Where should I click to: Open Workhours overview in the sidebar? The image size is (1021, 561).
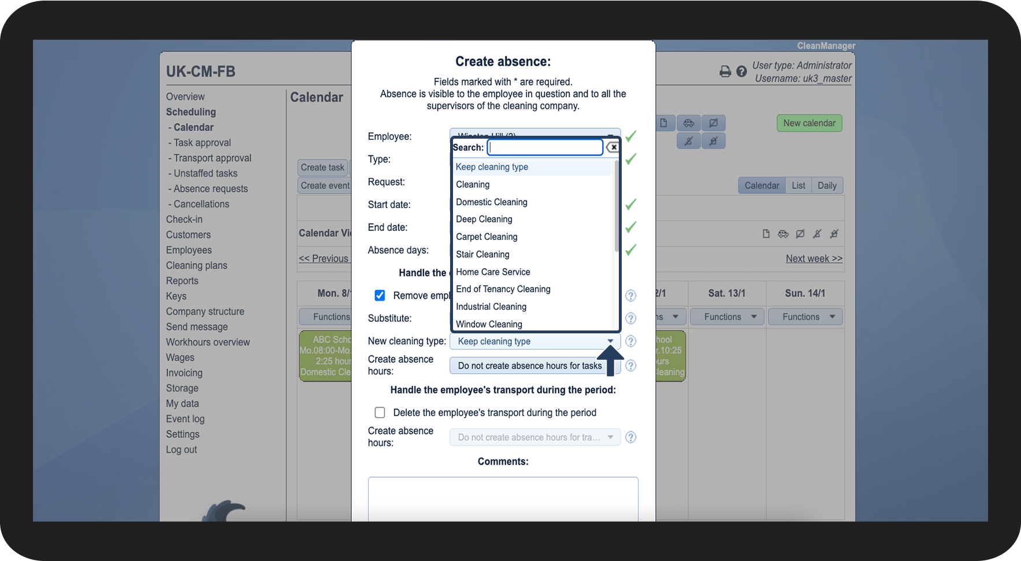click(x=208, y=343)
